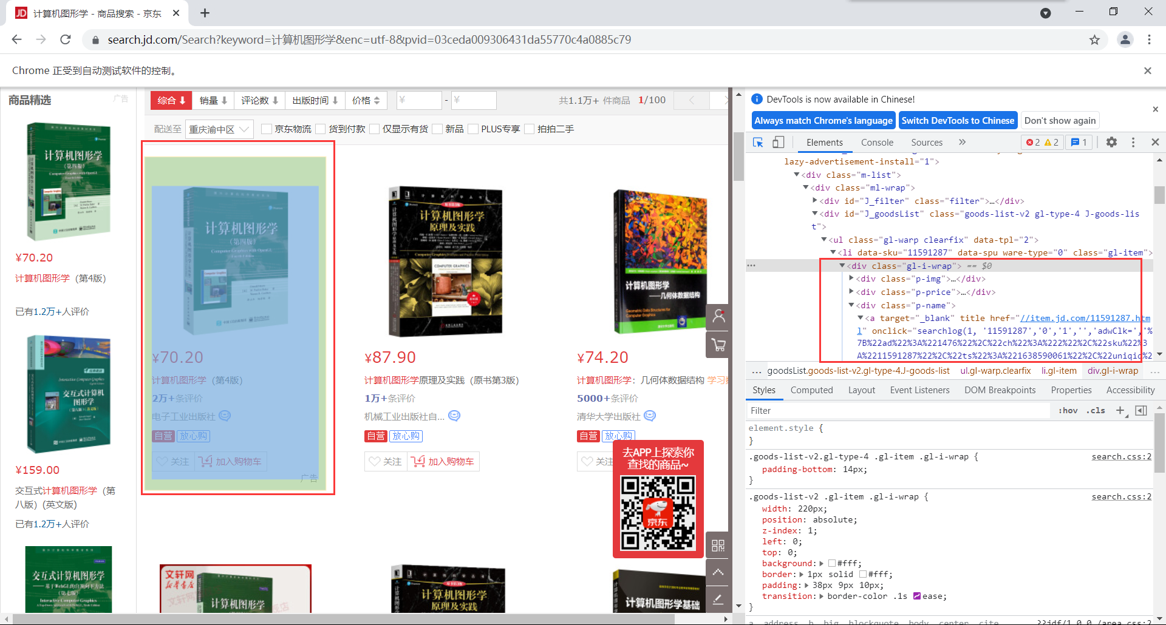Open the issues counter showing 1 message
The image size is (1166, 625).
click(x=1079, y=142)
